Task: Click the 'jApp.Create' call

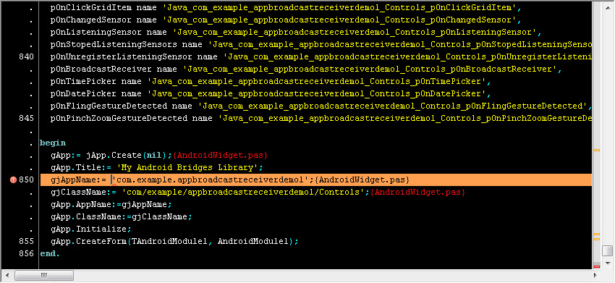Action: click(114, 155)
